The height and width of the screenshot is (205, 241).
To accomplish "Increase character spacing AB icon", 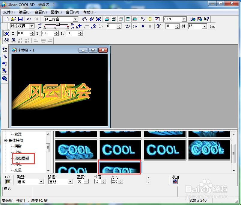I will (x=7, y=40).
